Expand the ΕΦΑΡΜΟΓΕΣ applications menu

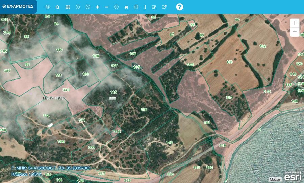click(18, 6)
